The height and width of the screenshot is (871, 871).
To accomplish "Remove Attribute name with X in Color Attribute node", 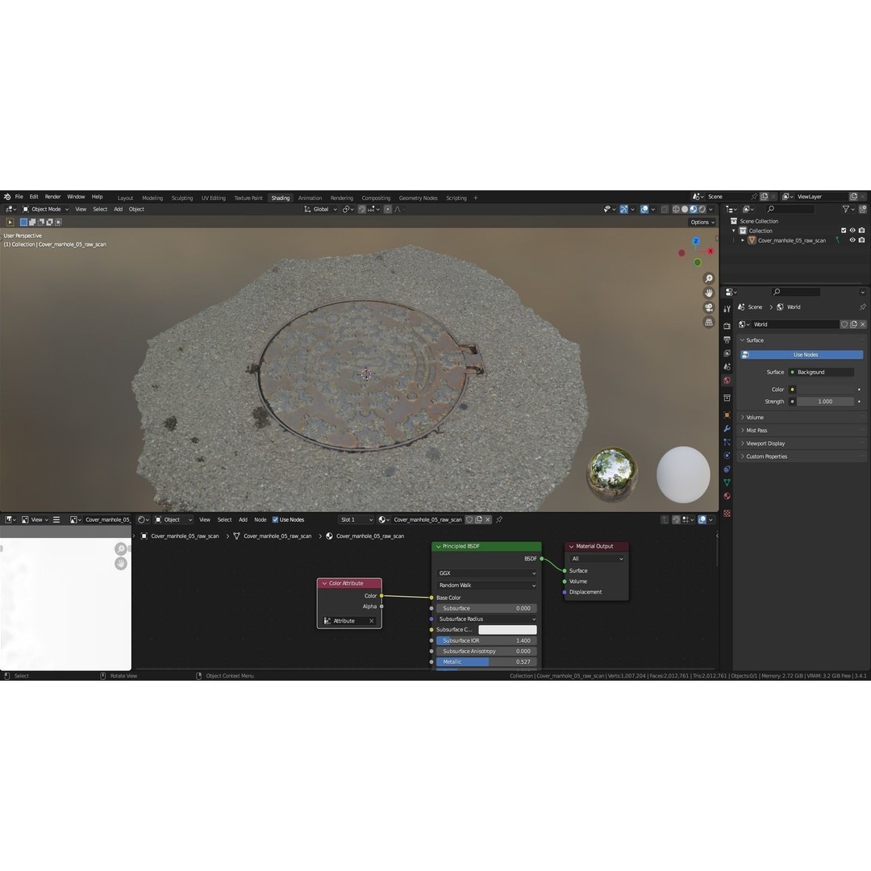I will (372, 621).
